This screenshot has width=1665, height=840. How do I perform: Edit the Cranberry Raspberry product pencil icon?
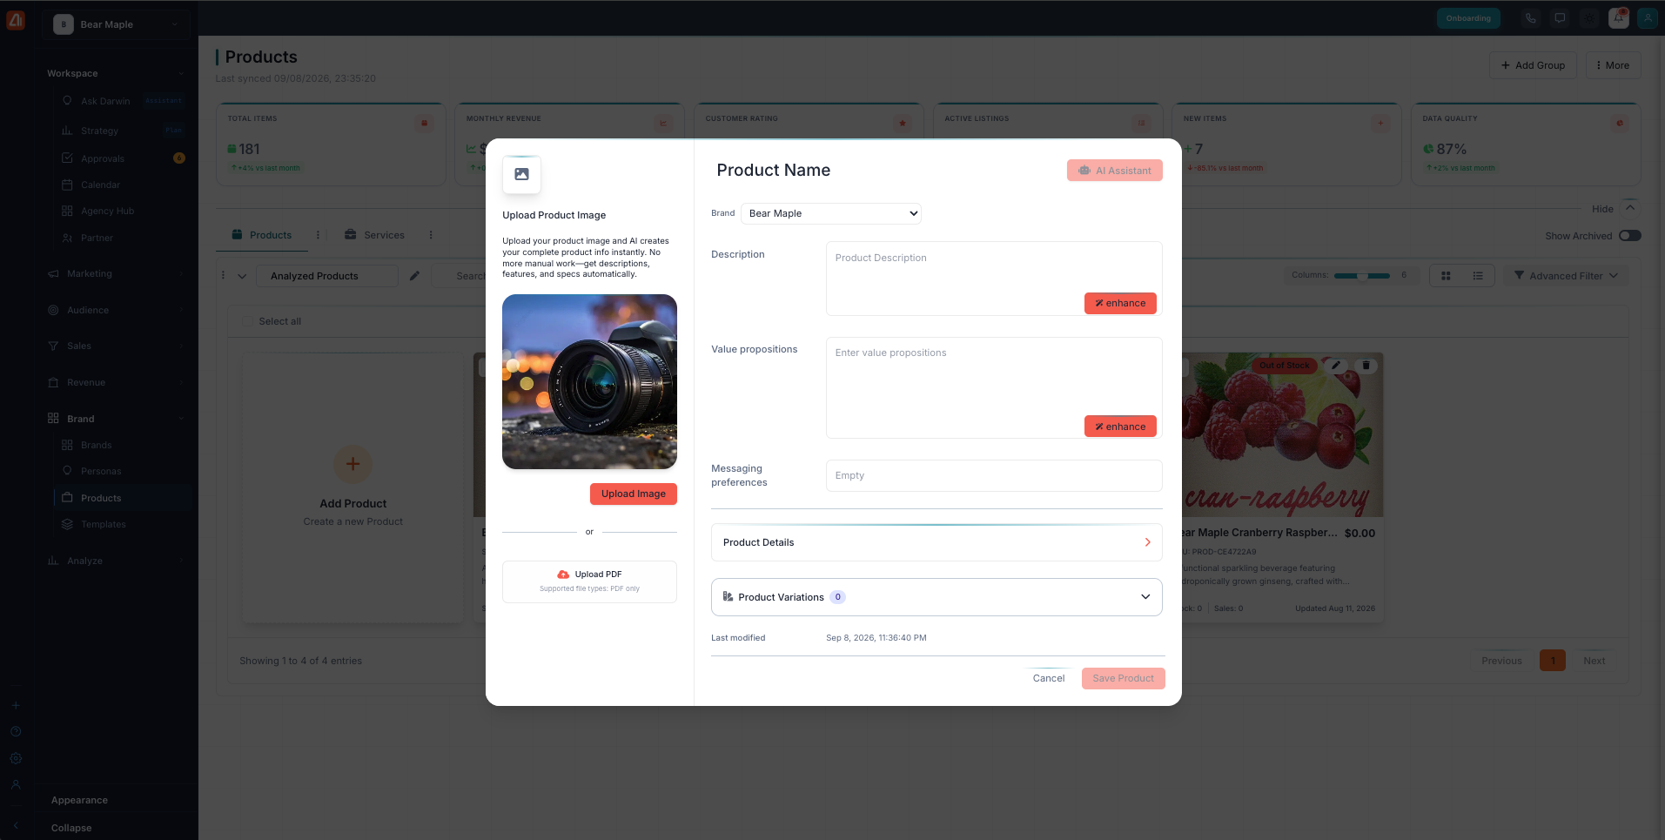click(1336, 366)
